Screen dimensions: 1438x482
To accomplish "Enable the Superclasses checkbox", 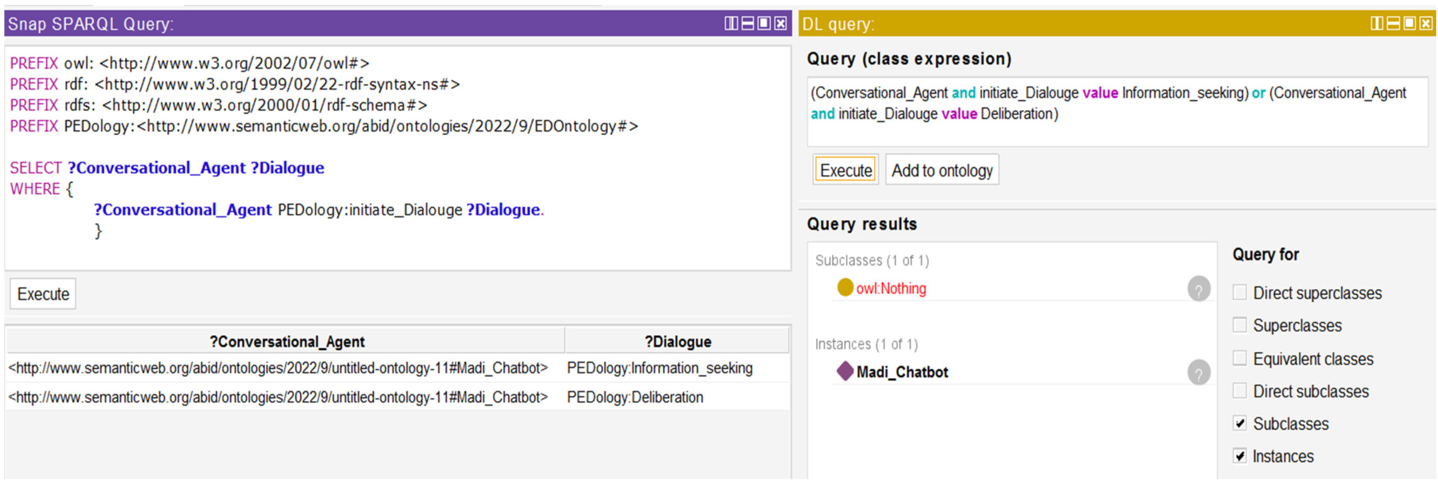I will click(x=1239, y=325).
